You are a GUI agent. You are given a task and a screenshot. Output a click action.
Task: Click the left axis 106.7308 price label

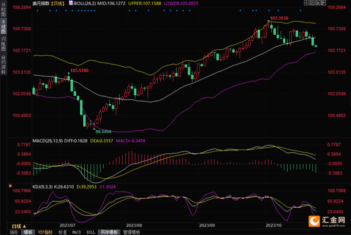pos(22,29)
